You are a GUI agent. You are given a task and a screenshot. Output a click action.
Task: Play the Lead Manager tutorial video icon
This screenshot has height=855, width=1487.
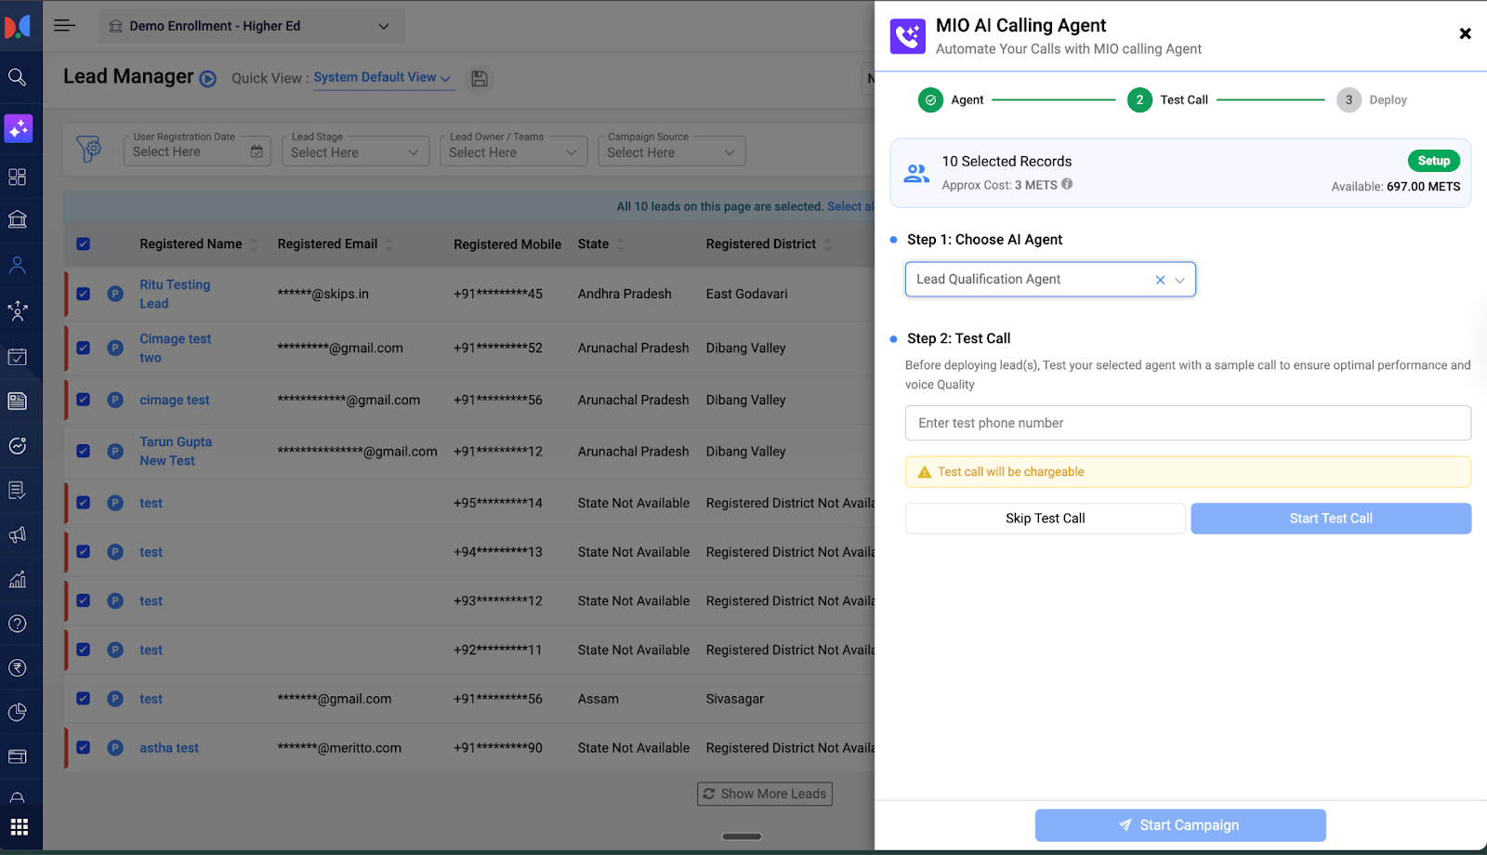click(x=208, y=79)
